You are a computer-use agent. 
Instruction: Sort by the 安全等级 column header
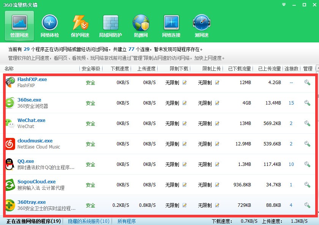(x=91, y=69)
